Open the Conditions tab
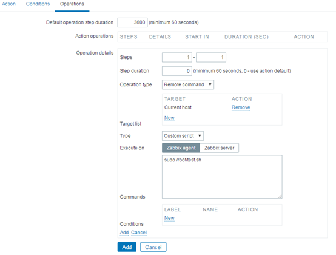Viewport: 336px width, 255px height. (x=38, y=4)
